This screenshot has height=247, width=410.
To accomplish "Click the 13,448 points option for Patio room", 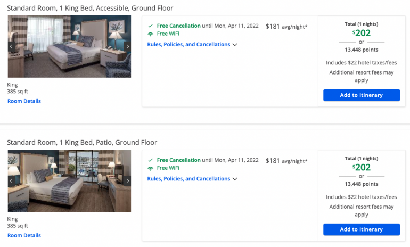I will (x=362, y=184).
